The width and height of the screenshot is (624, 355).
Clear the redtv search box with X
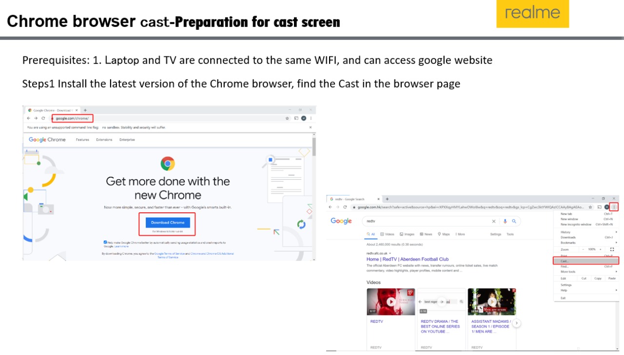494,221
